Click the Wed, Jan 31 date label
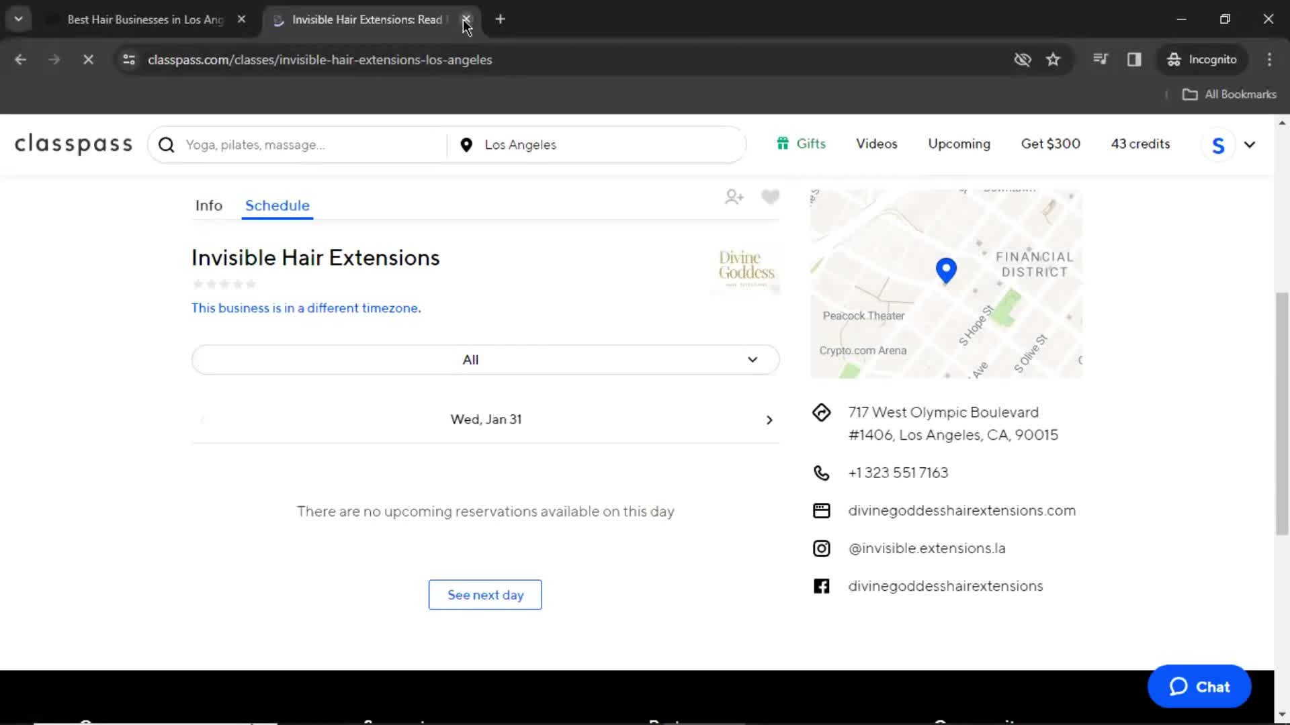Screen dimensions: 1290x725 tap(486, 420)
